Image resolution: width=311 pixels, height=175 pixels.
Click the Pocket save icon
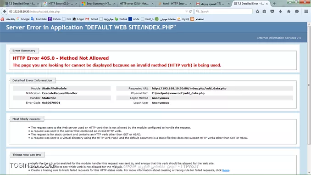[272, 11]
